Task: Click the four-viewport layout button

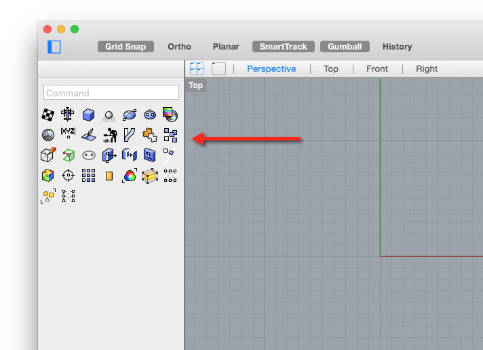Action: click(197, 69)
